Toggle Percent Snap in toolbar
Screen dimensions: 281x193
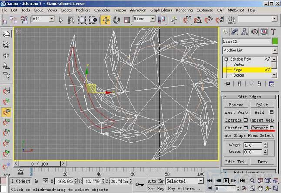point(208,20)
